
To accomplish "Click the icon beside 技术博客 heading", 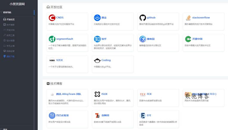I will [48, 83].
